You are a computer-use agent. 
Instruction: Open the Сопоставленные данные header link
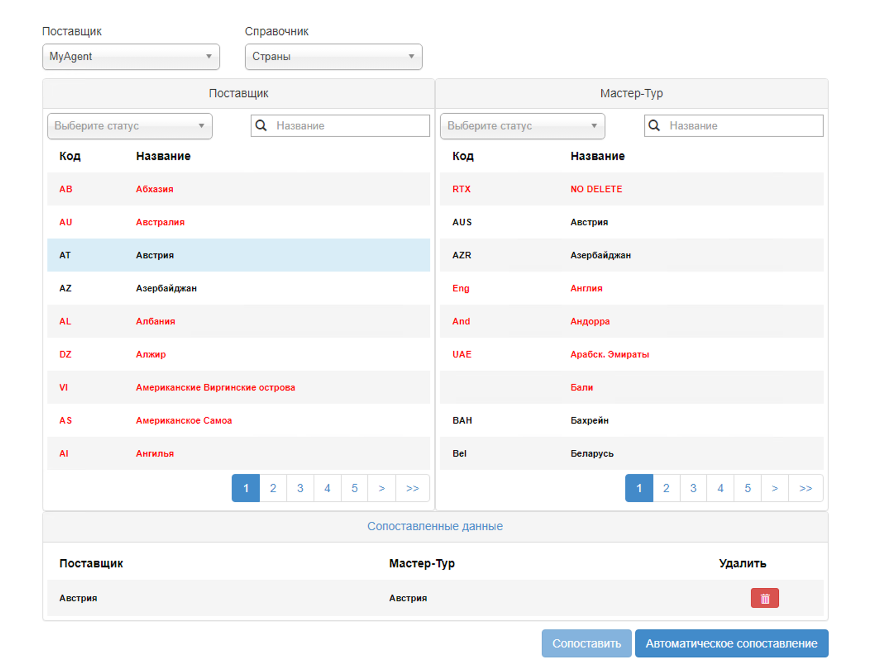(x=435, y=526)
